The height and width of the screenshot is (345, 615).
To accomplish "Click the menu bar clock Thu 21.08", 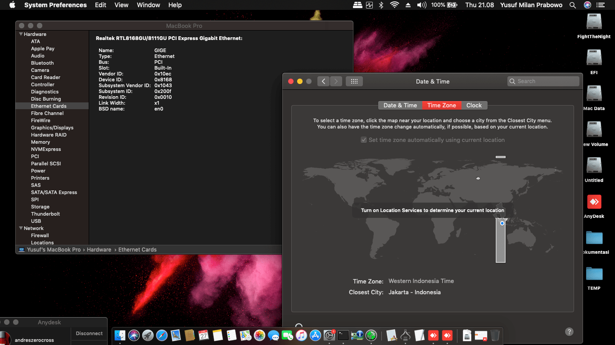I will click(x=479, y=5).
